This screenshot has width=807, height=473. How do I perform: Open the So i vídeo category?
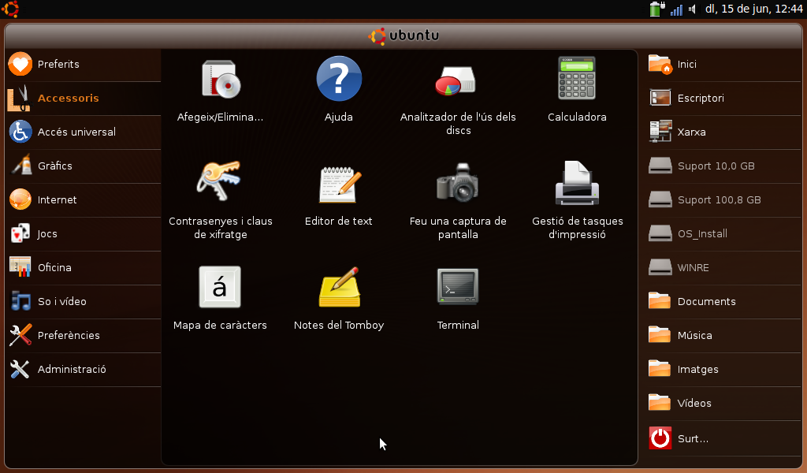coord(84,302)
